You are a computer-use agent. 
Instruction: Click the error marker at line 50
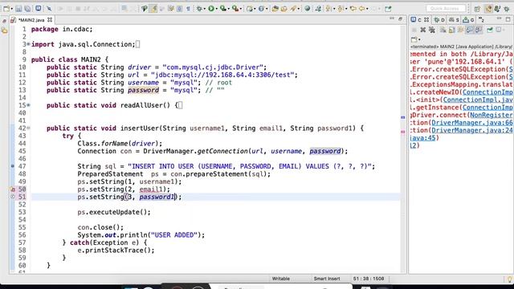[13, 189]
